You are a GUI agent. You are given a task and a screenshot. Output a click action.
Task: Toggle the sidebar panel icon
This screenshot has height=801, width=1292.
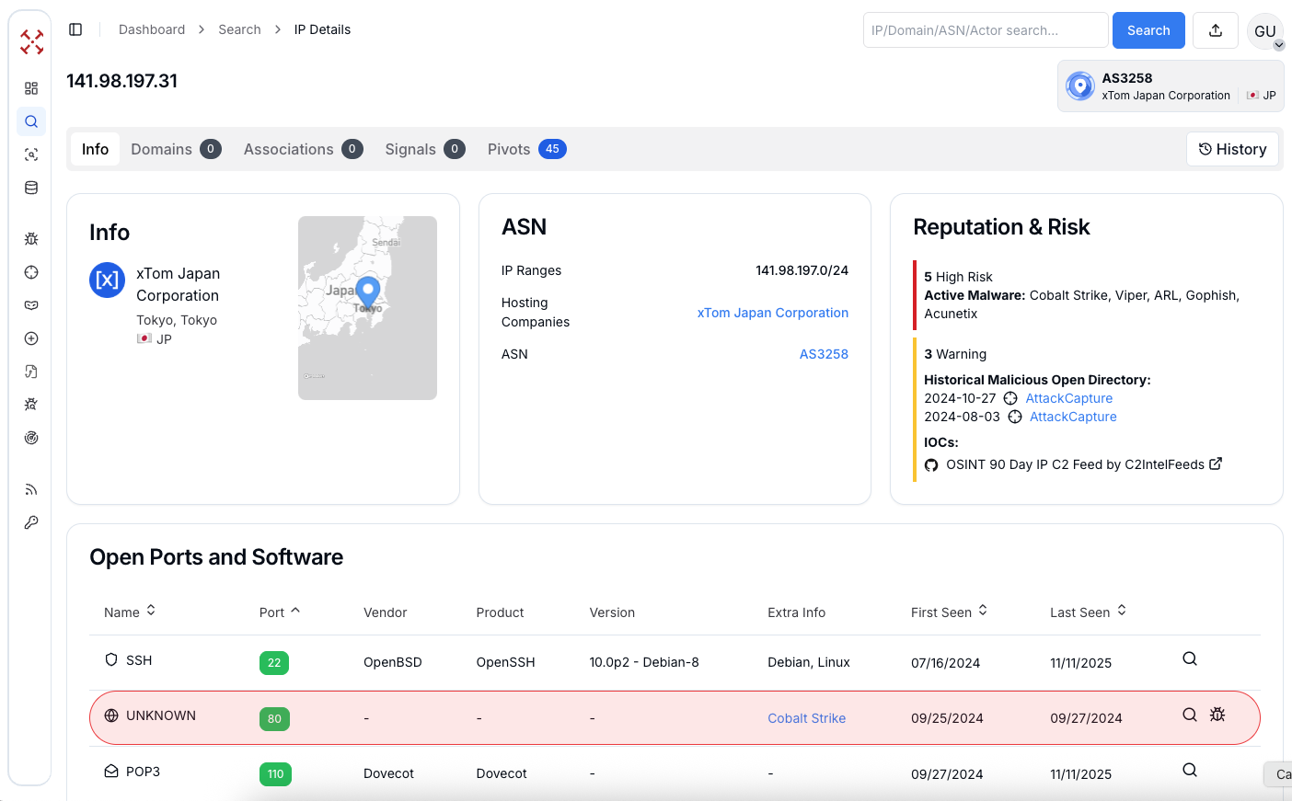pyautogui.click(x=75, y=29)
